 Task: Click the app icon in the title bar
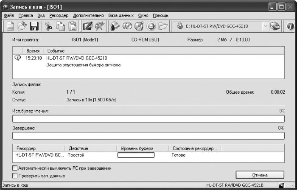[x=5, y=7]
